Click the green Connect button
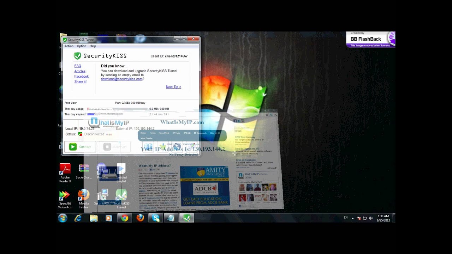 point(80,147)
